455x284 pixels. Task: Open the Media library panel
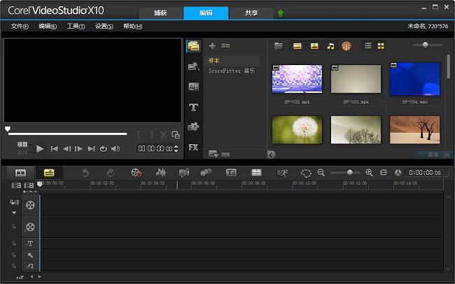pyautogui.click(x=194, y=46)
